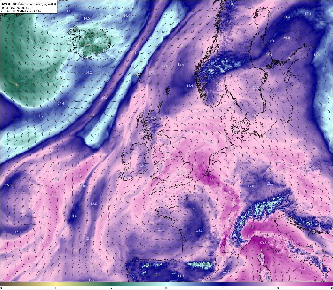The width and height of the screenshot is (333, 290).
Task: Click the 13.3 value over Finland
Action: tap(271, 41)
